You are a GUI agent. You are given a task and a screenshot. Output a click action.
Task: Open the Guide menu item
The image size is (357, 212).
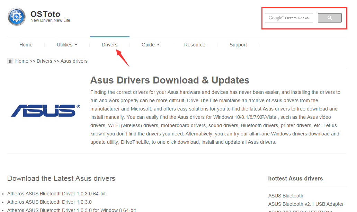(148, 45)
